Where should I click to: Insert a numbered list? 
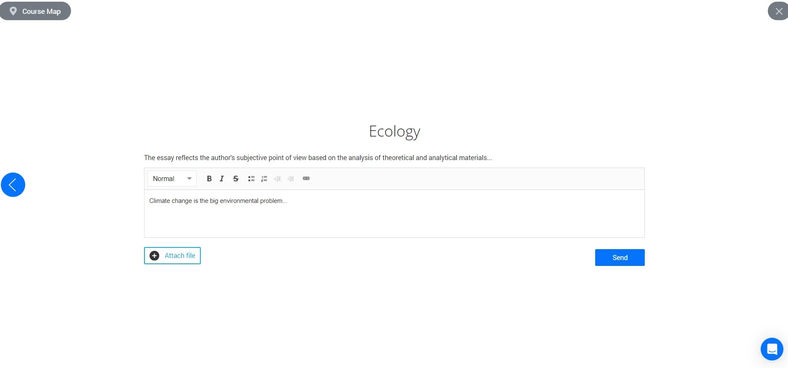pyautogui.click(x=264, y=179)
